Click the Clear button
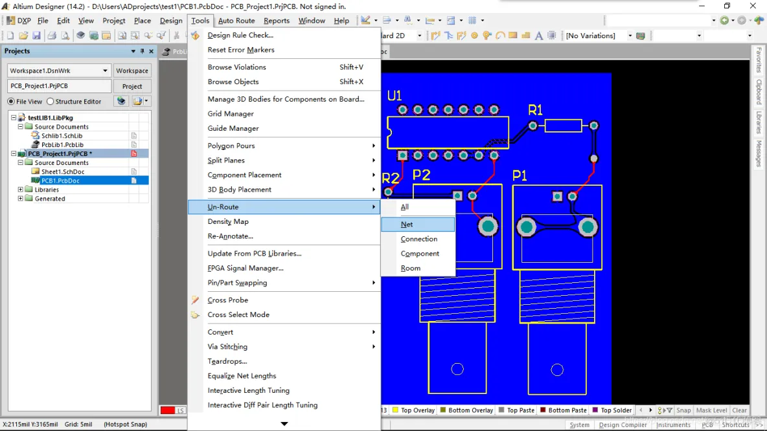This screenshot has width=767, height=431. point(739,410)
